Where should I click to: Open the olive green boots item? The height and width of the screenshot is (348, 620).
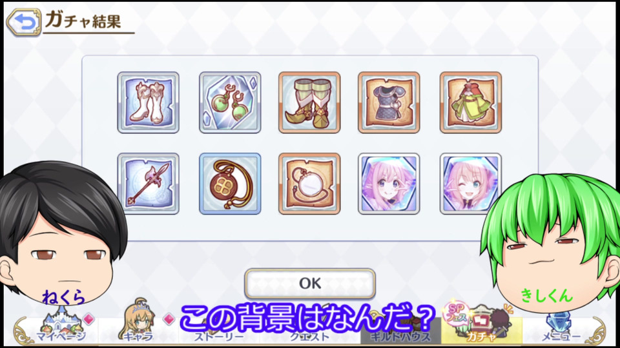(309, 102)
